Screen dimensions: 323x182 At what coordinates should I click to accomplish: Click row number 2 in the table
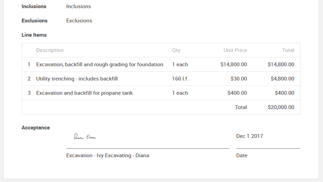[x=29, y=79]
